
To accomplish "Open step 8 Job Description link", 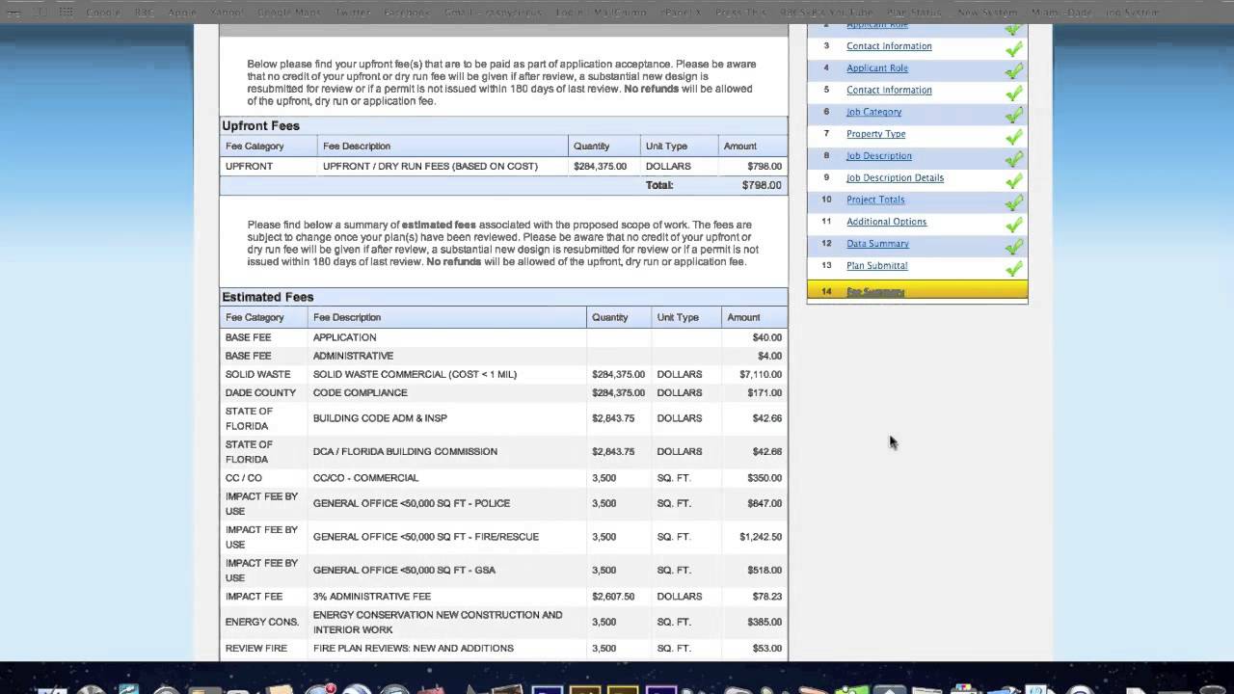I will pyautogui.click(x=879, y=156).
